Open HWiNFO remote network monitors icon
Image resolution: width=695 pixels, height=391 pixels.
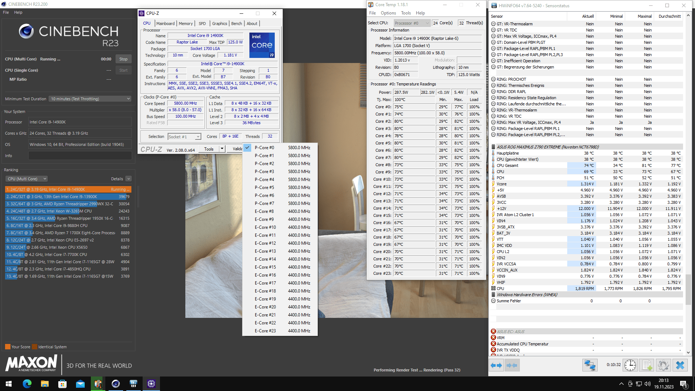tap(590, 365)
